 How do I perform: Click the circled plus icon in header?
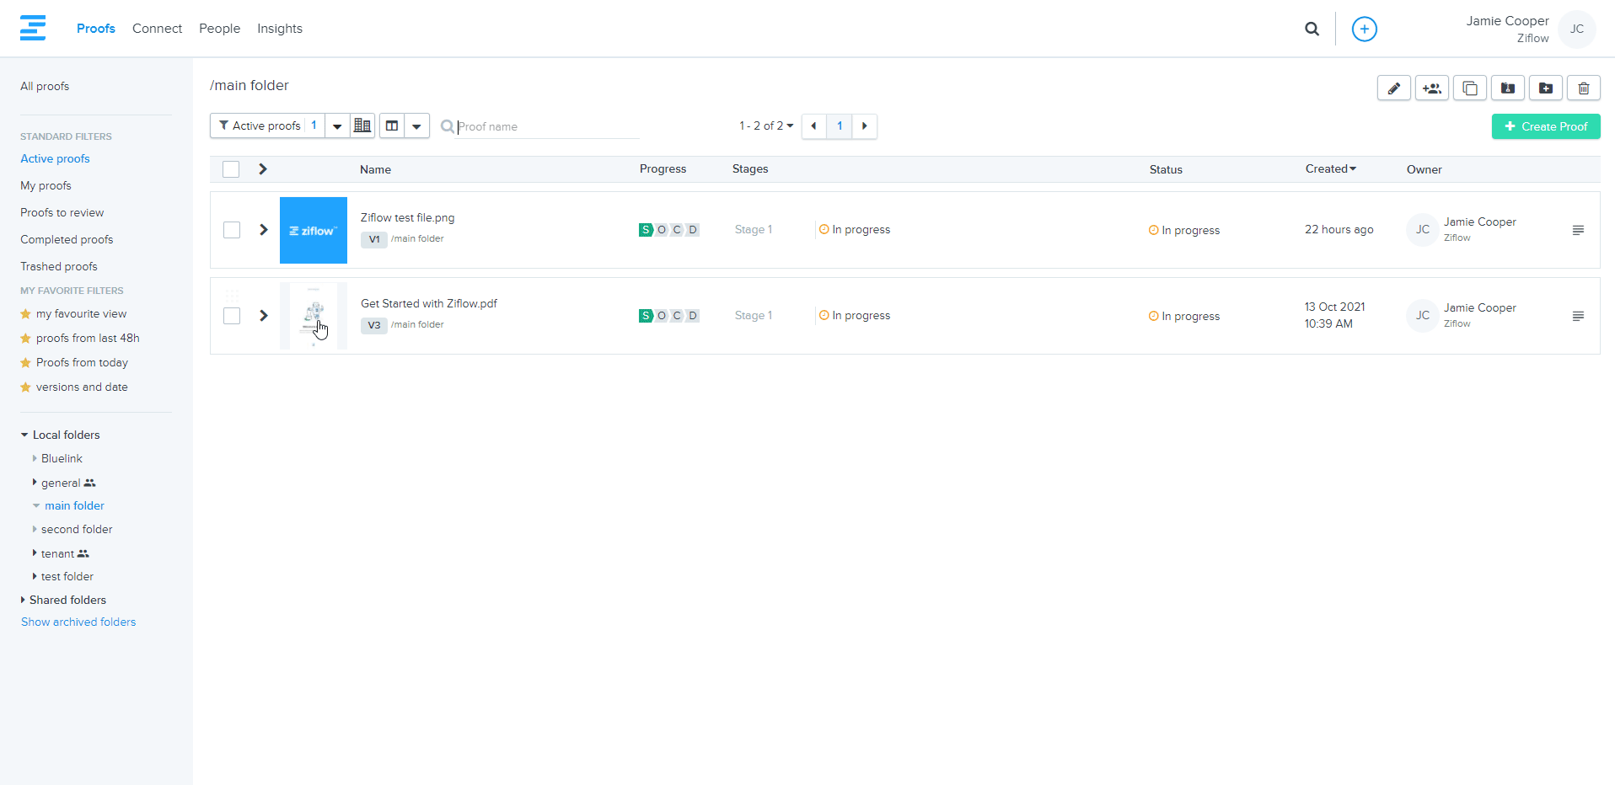coord(1364,29)
